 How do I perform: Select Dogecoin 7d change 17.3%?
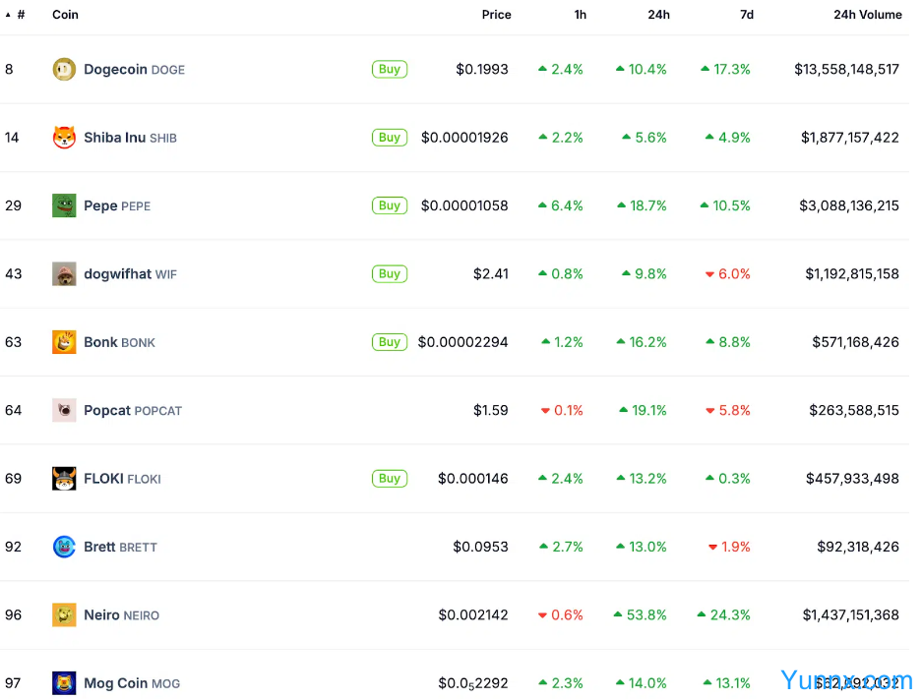pos(725,70)
